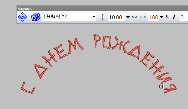Screen dimensions: 188x109
Task: Select the embroidered letter С
Action: tap(28, 88)
